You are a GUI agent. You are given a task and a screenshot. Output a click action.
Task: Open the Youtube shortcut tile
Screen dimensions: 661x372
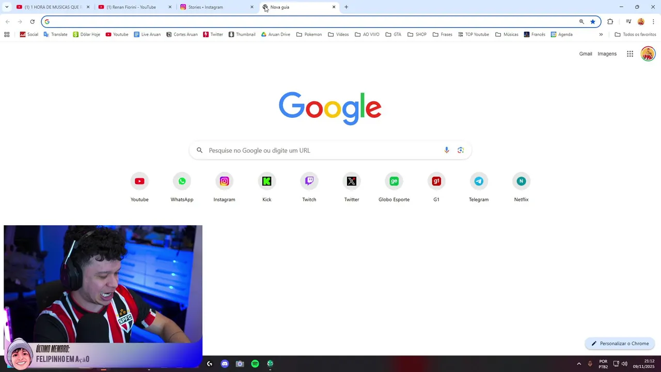[x=139, y=188]
